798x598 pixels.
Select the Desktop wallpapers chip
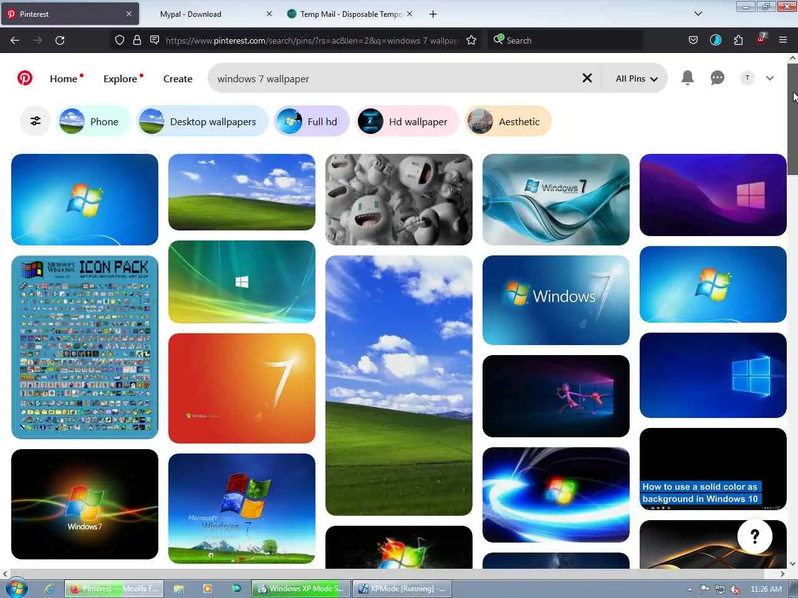(x=203, y=121)
